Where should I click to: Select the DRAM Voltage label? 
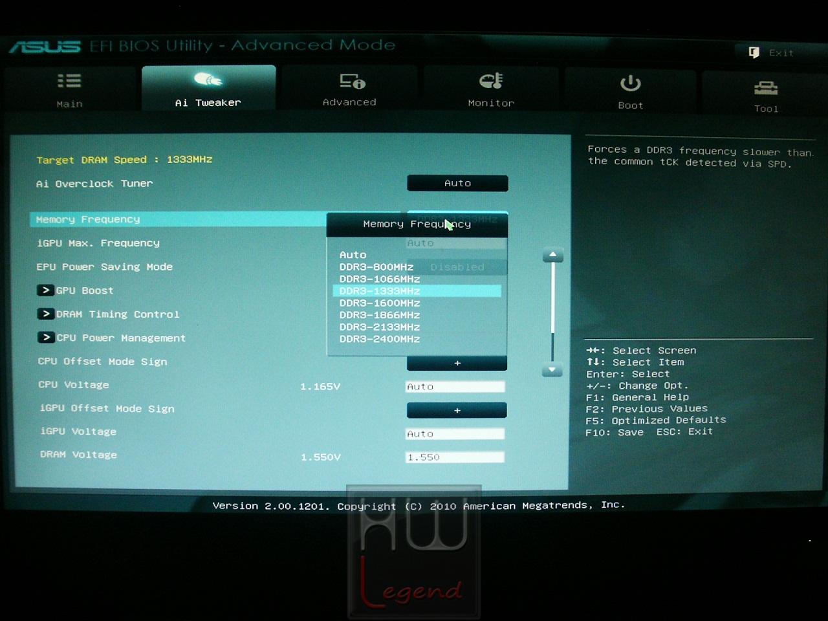(78, 455)
